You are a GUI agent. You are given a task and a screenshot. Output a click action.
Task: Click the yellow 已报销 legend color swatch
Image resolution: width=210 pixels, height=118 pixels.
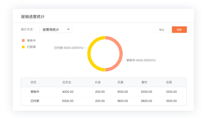tap(23, 47)
